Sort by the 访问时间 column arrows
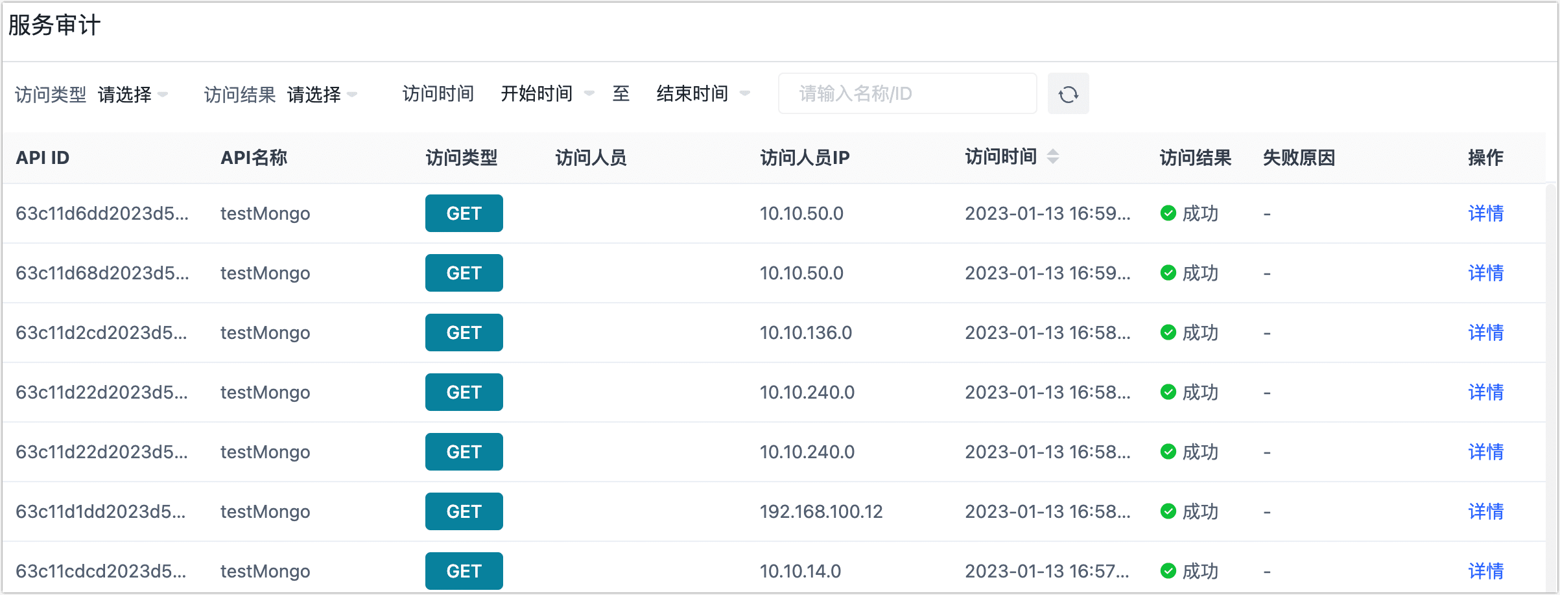 coord(1053,156)
